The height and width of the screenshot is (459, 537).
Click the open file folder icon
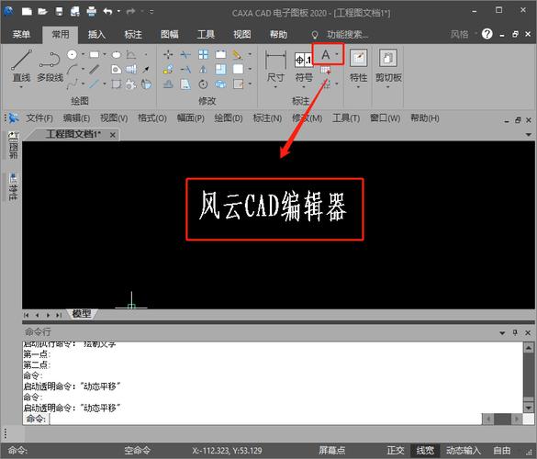tap(42, 12)
